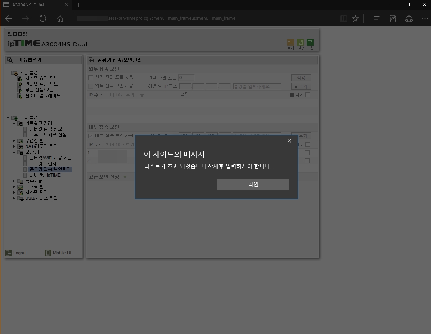Refresh the page with the reload icon
Image resolution: width=431 pixels, height=334 pixels.
(x=43, y=18)
